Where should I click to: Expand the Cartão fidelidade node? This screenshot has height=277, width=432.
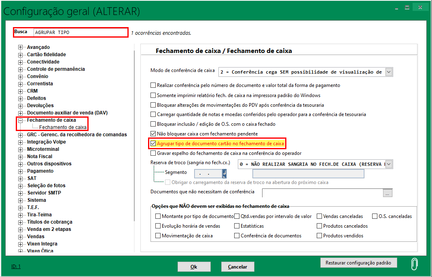point(20,55)
